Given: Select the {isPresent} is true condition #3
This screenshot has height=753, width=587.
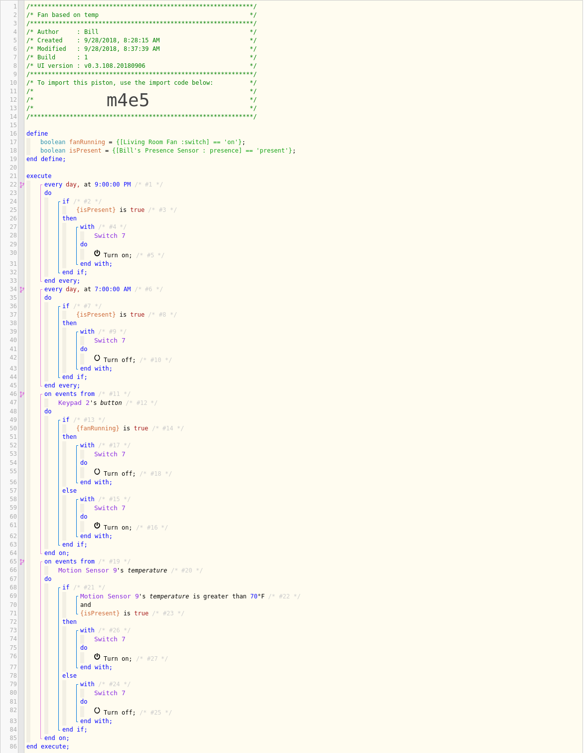Looking at the screenshot, I should [x=111, y=210].
